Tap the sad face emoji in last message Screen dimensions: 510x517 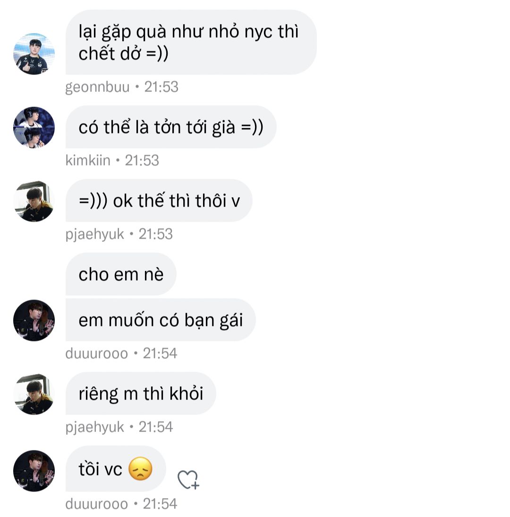click(140, 468)
